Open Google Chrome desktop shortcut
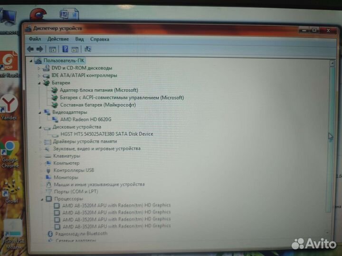This screenshot has width=342, height=256. [9, 153]
